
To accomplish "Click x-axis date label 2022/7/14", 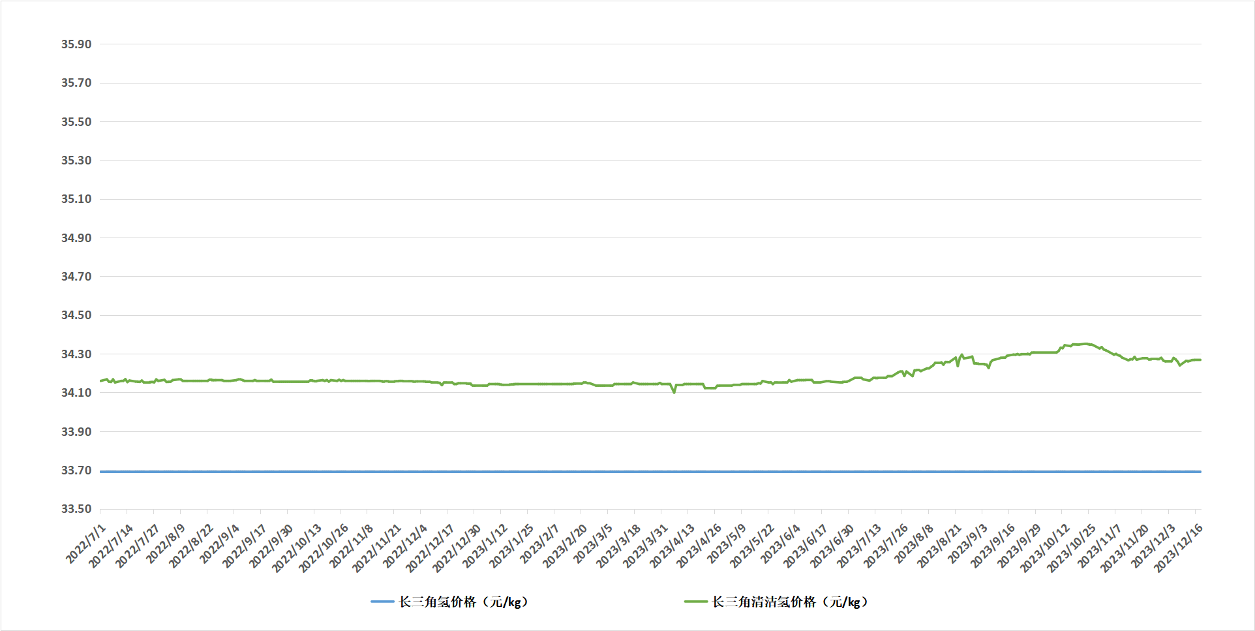I will pyautogui.click(x=111, y=545).
